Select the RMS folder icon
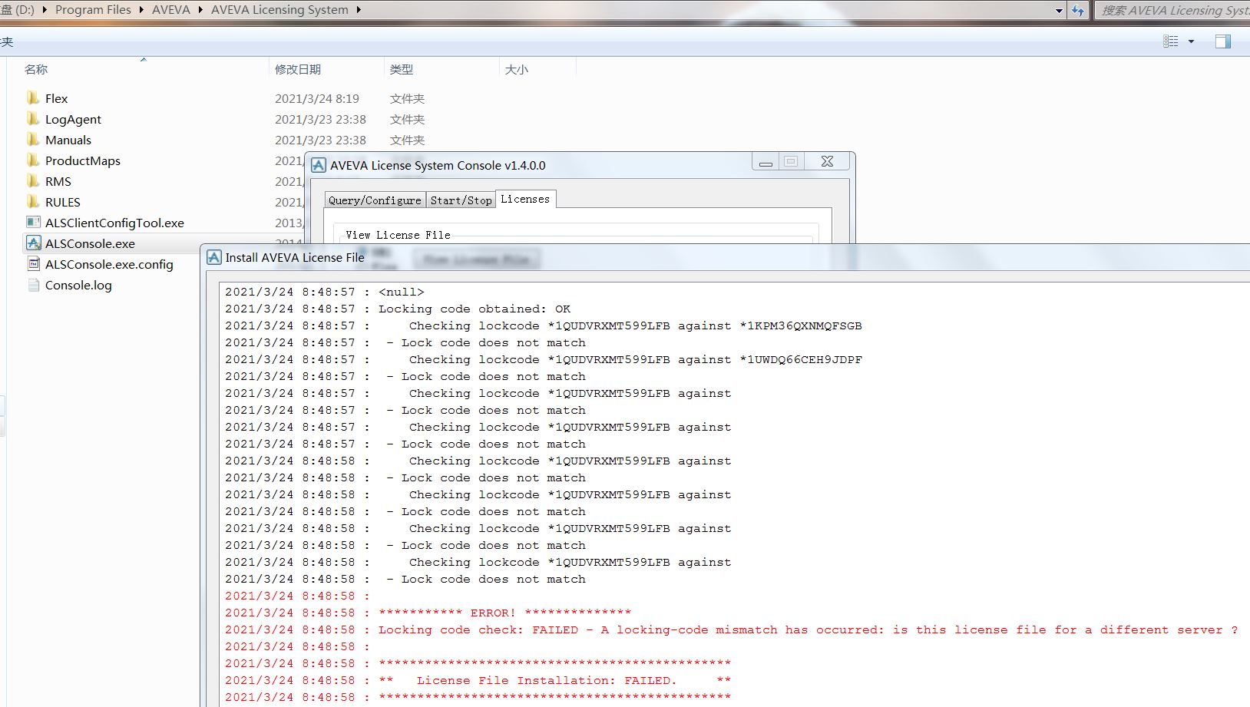Viewport: 1250px width, 707px height. [33, 181]
